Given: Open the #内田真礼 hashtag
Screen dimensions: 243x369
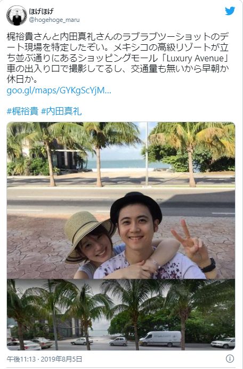Looking at the screenshot, I should click(x=61, y=111).
